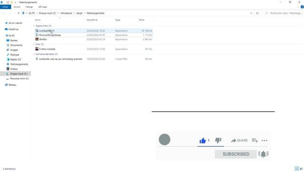Open the Bureau folder icon in sidebar

8,40
